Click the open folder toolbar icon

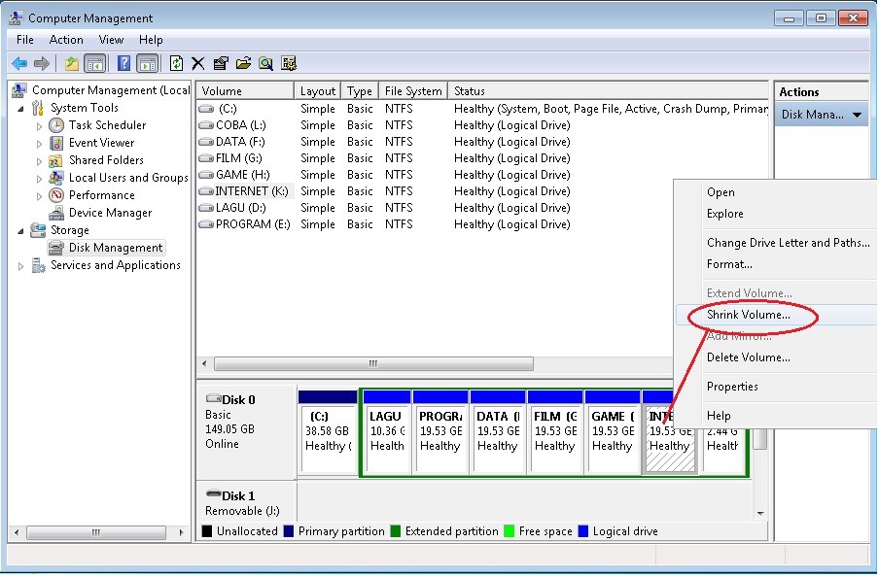[243, 63]
